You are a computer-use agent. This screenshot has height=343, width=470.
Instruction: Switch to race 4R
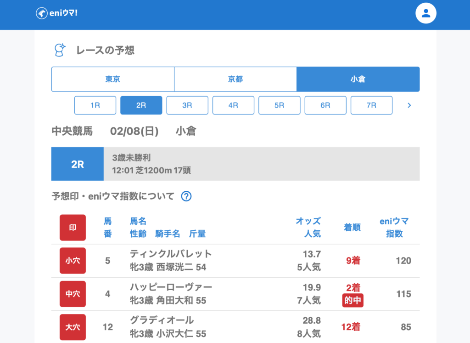tap(233, 105)
